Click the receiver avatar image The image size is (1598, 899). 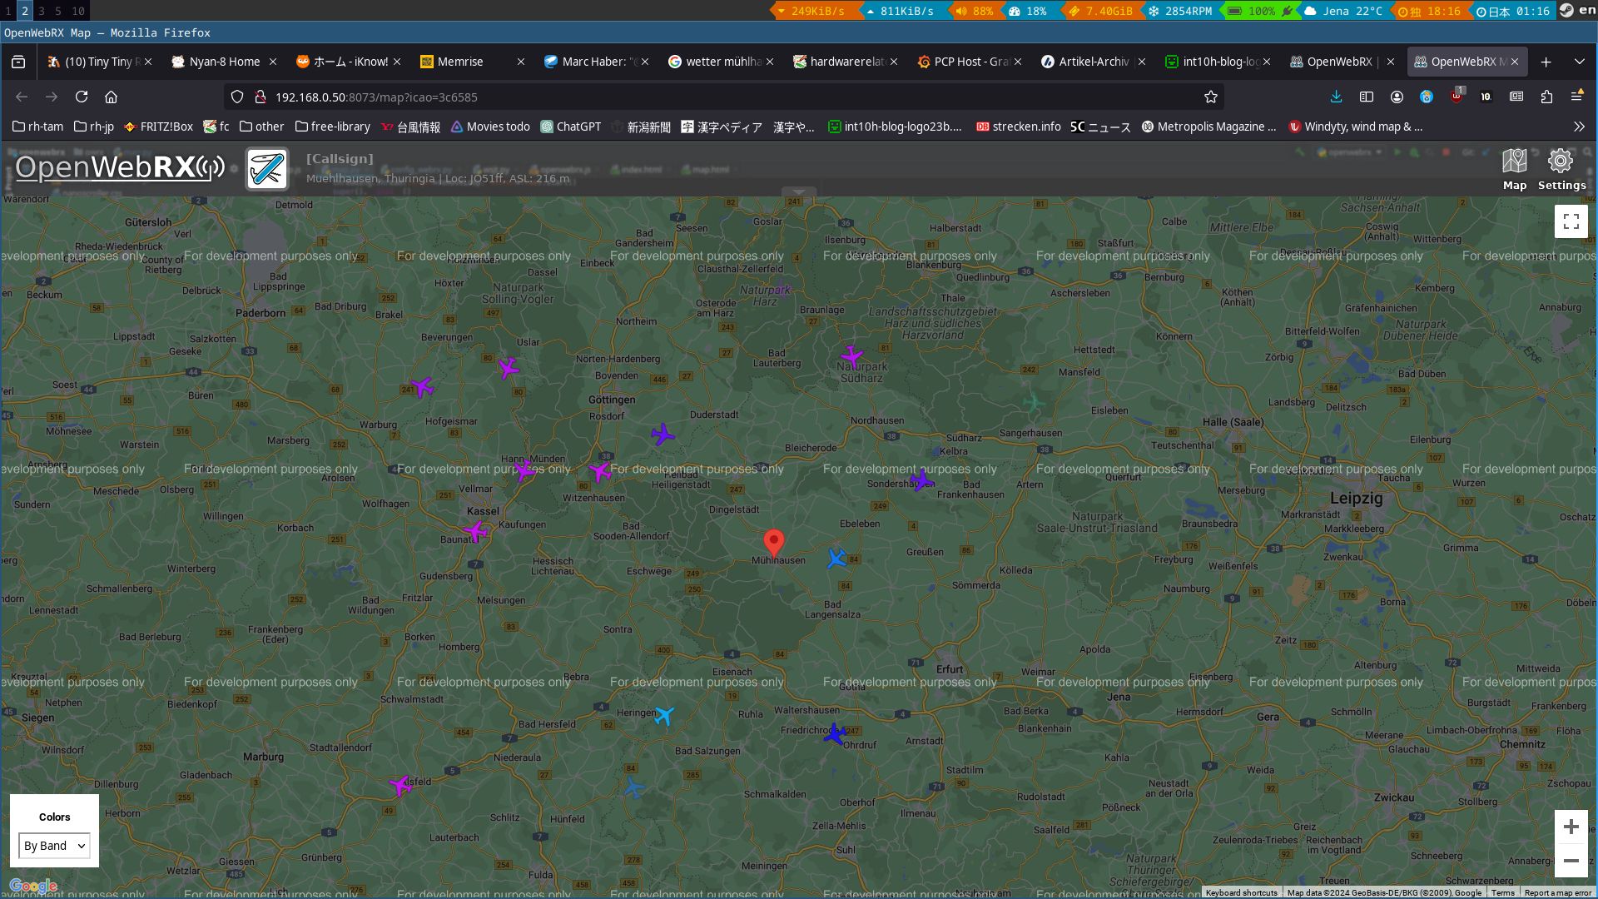[x=267, y=169]
